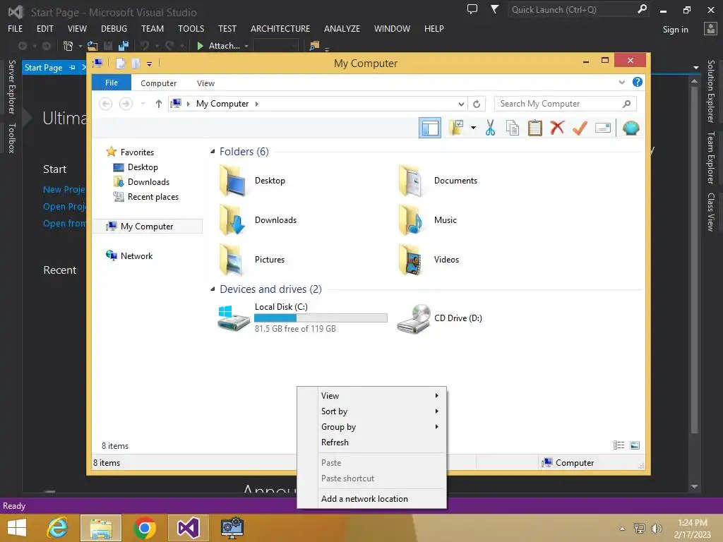The image size is (723, 542).
Task: Click the red X Delete icon
Action: coord(557,128)
